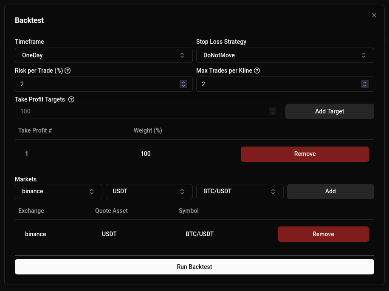The width and height of the screenshot is (389, 291).
Task: Open the Stop Loss Strategy dropdown
Action: (x=285, y=55)
